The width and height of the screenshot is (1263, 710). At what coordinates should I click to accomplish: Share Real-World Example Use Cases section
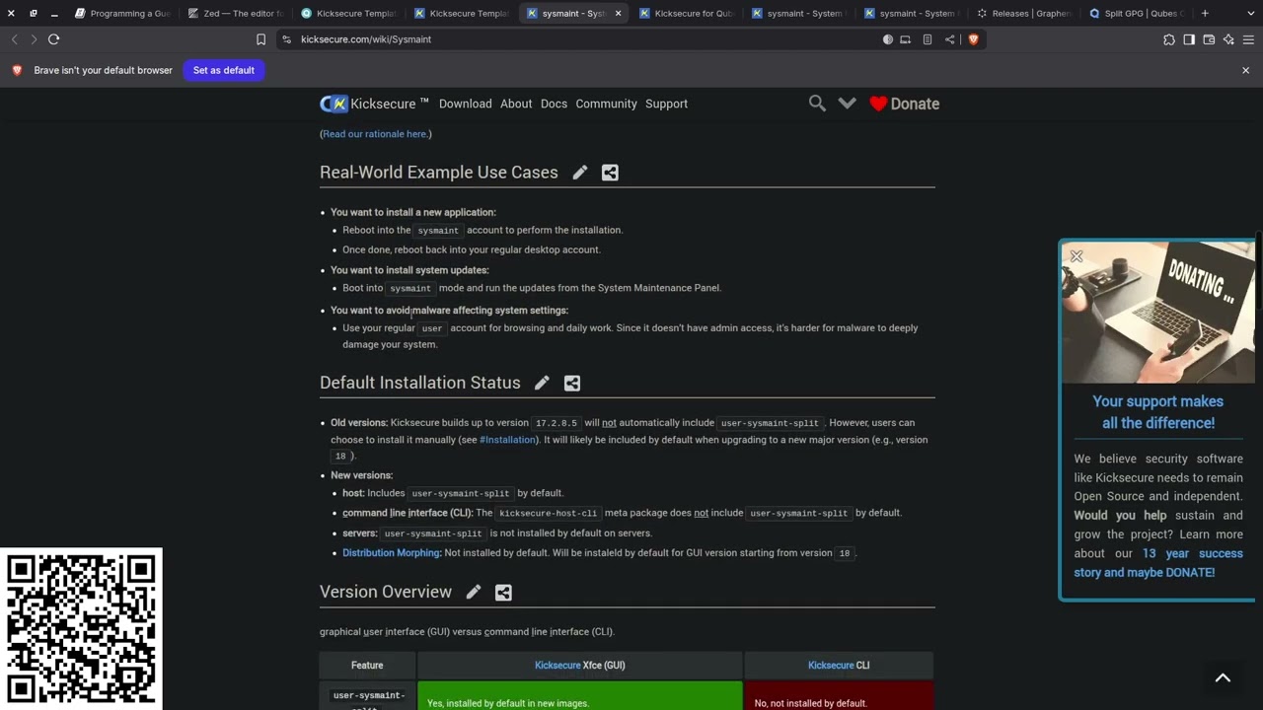click(x=610, y=173)
